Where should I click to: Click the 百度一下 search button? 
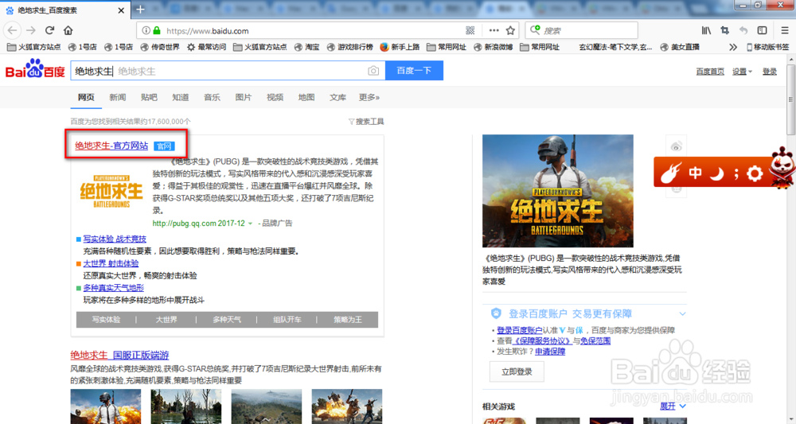point(414,71)
